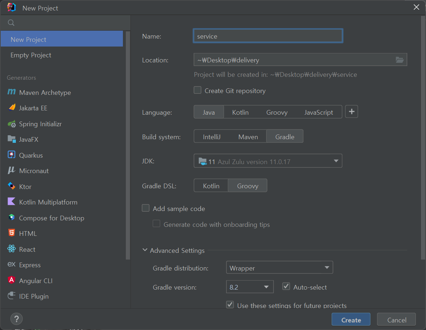426x330 pixels.
Task: Close the New Project dialog
Action: click(x=416, y=7)
